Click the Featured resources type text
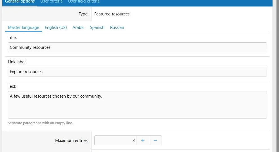The image size is (279, 152). click(112, 14)
